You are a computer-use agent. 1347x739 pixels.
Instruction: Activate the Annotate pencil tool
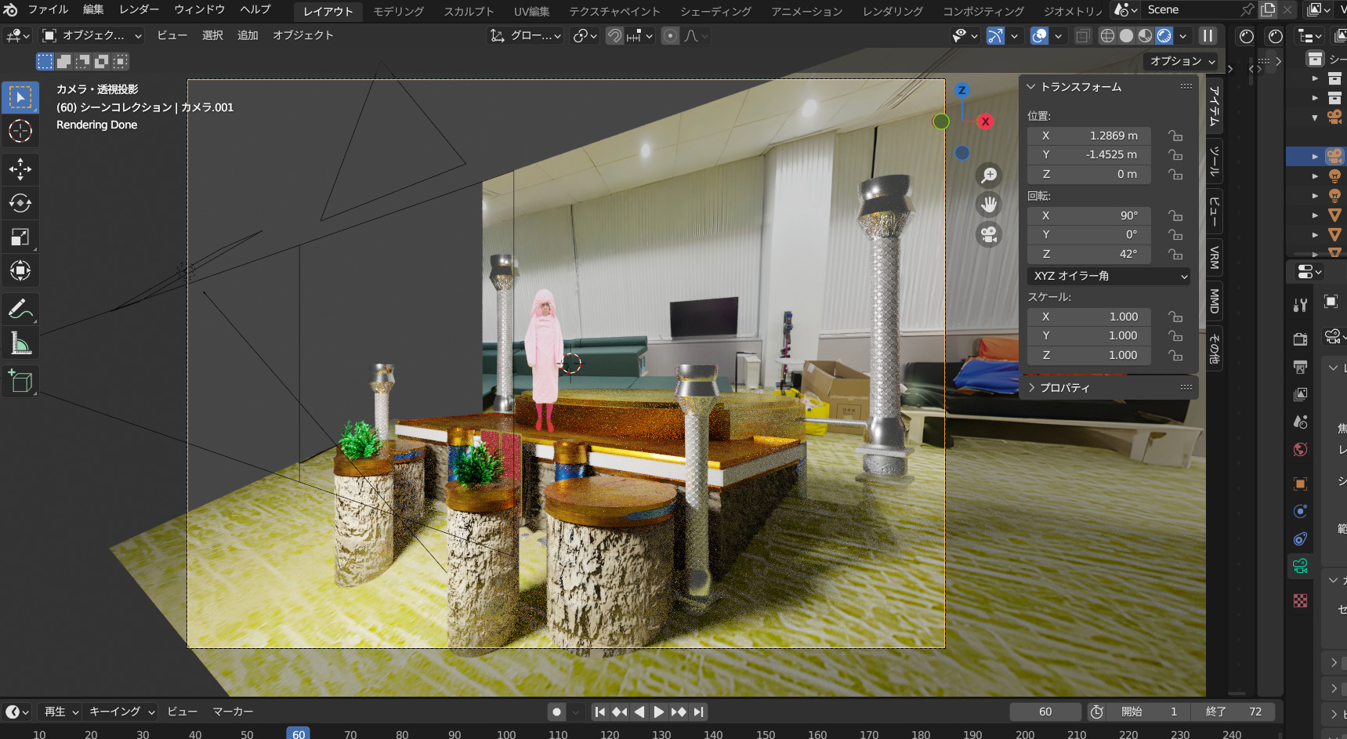(20, 309)
